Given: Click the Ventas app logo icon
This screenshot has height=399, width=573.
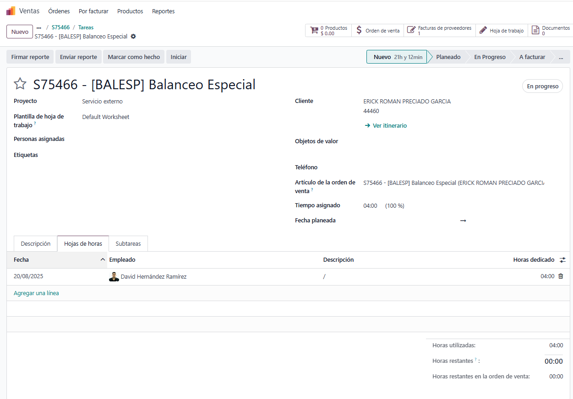Looking at the screenshot, I should click(x=11, y=11).
